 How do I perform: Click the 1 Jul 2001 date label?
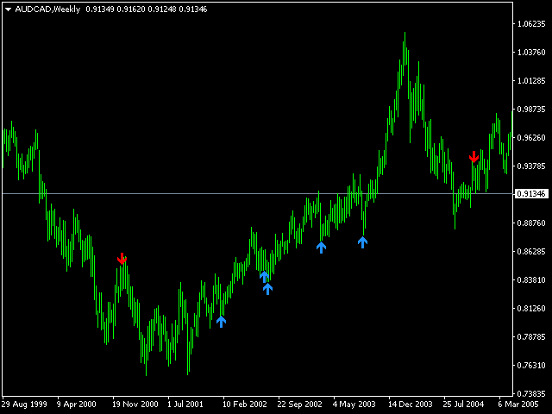tap(185, 405)
